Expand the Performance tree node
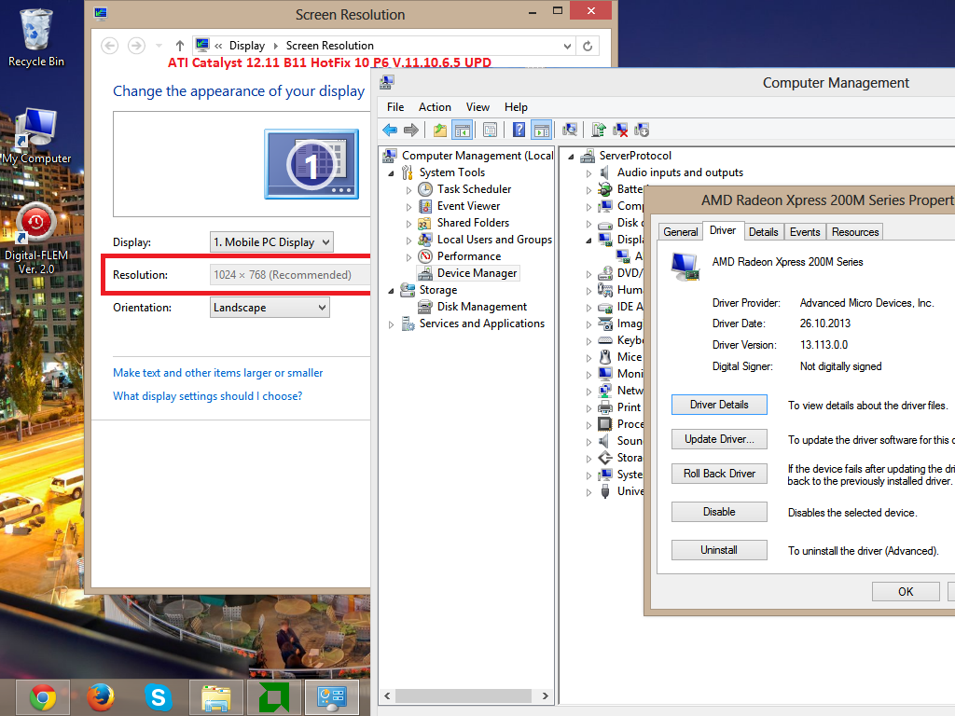This screenshot has width=955, height=716. 408,257
